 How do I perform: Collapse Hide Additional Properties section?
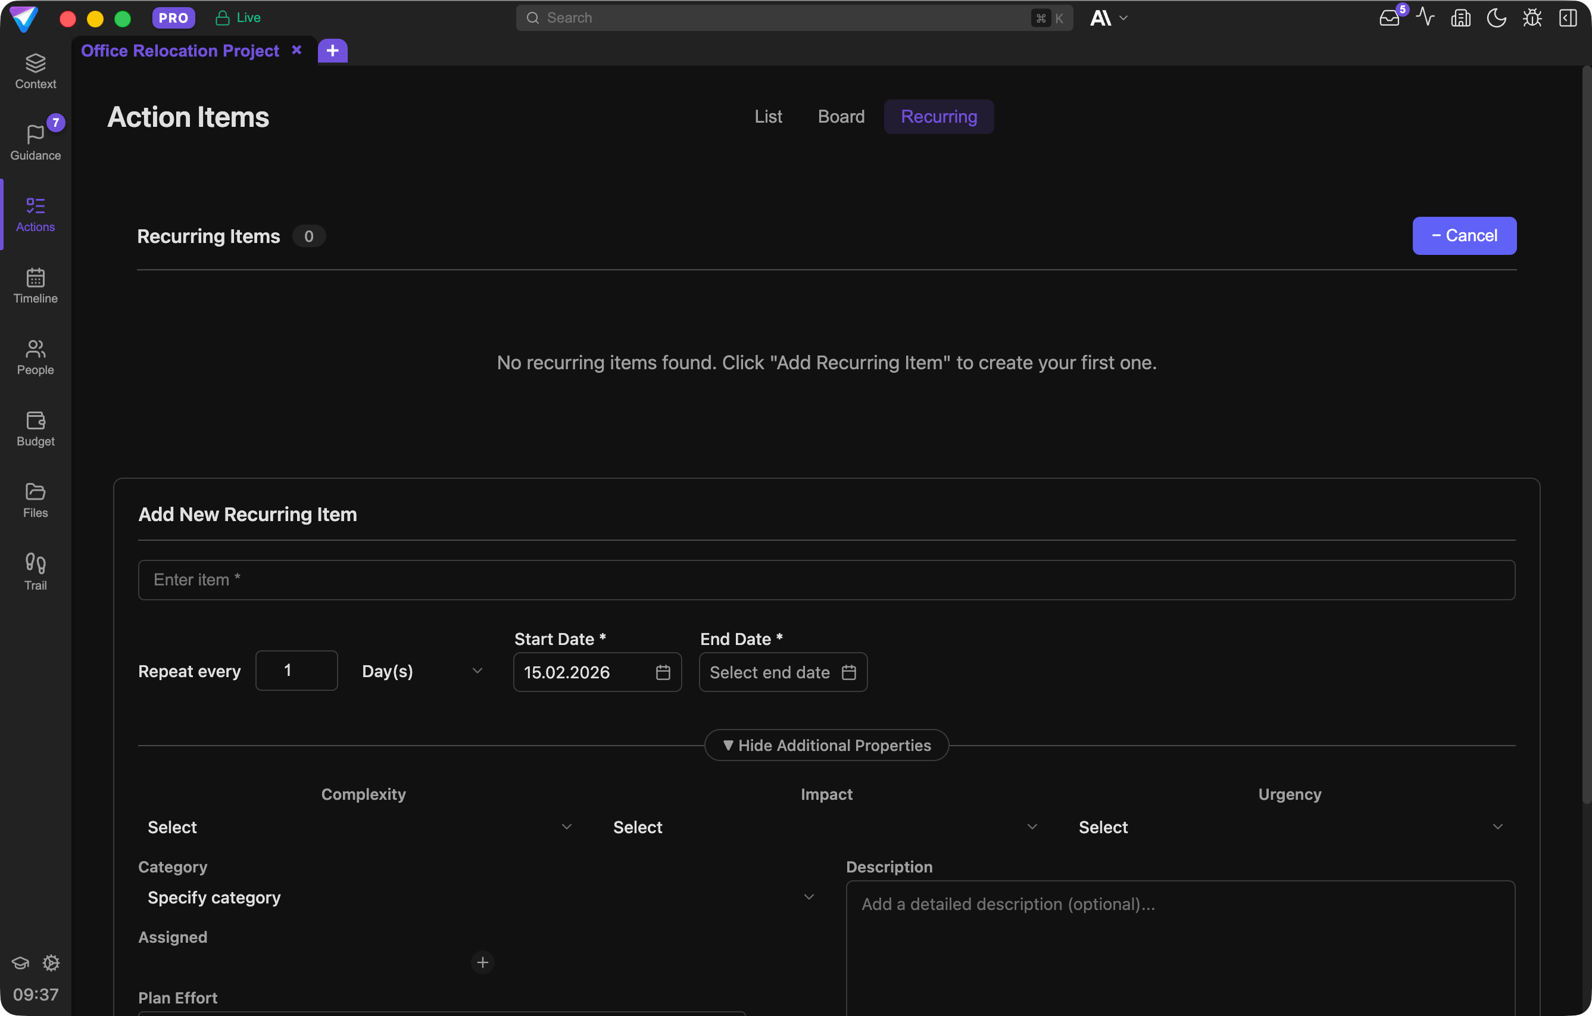[x=826, y=746]
